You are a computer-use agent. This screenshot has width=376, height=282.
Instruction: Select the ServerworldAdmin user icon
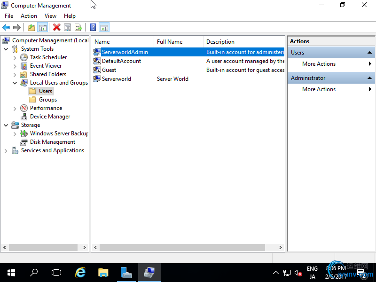click(x=97, y=52)
